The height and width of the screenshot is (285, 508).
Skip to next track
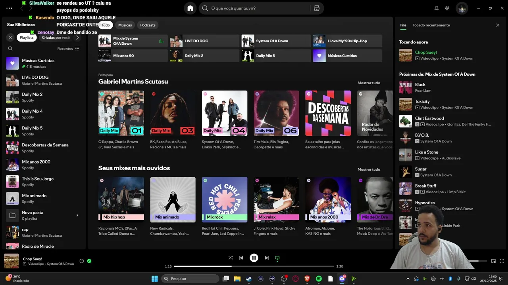(267, 258)
